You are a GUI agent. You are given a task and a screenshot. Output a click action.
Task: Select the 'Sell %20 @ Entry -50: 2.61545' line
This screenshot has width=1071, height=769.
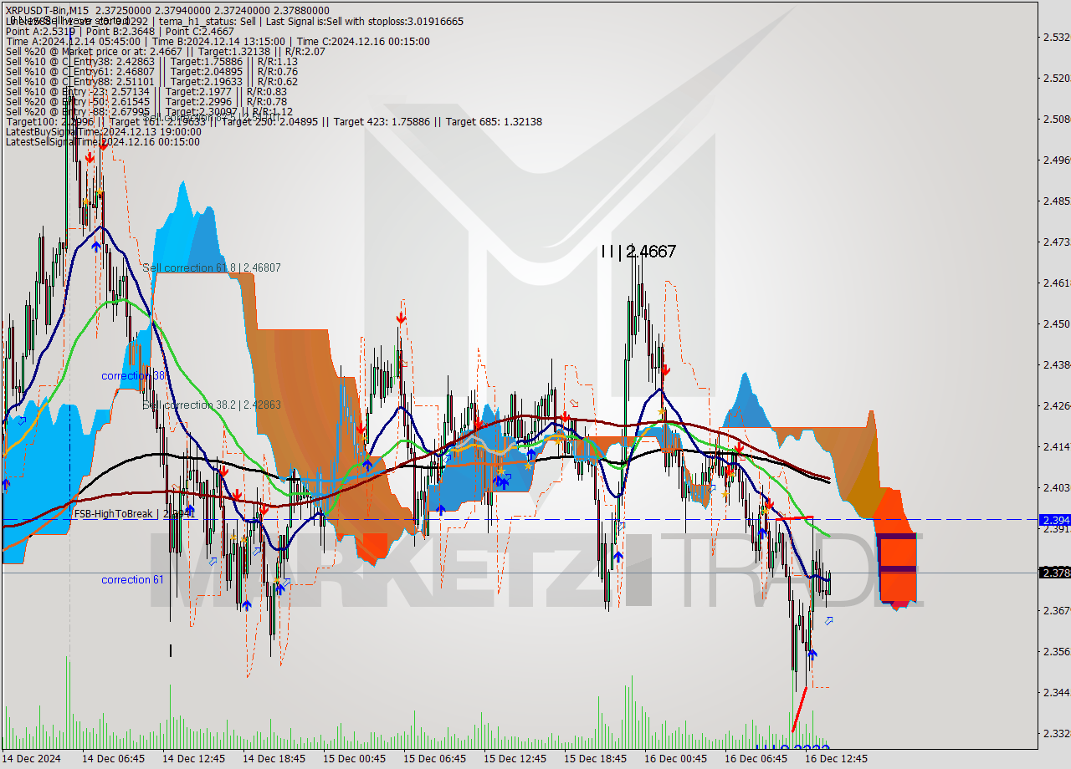click(146, 101)
